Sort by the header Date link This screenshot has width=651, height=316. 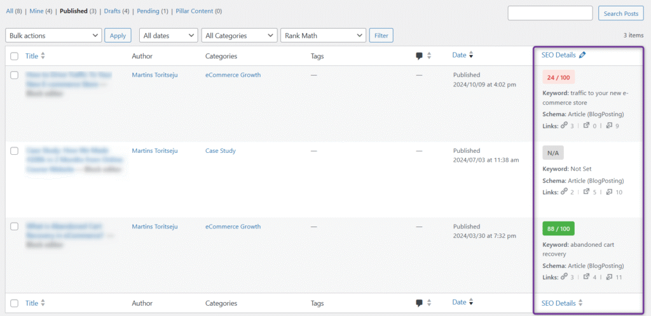459,55
